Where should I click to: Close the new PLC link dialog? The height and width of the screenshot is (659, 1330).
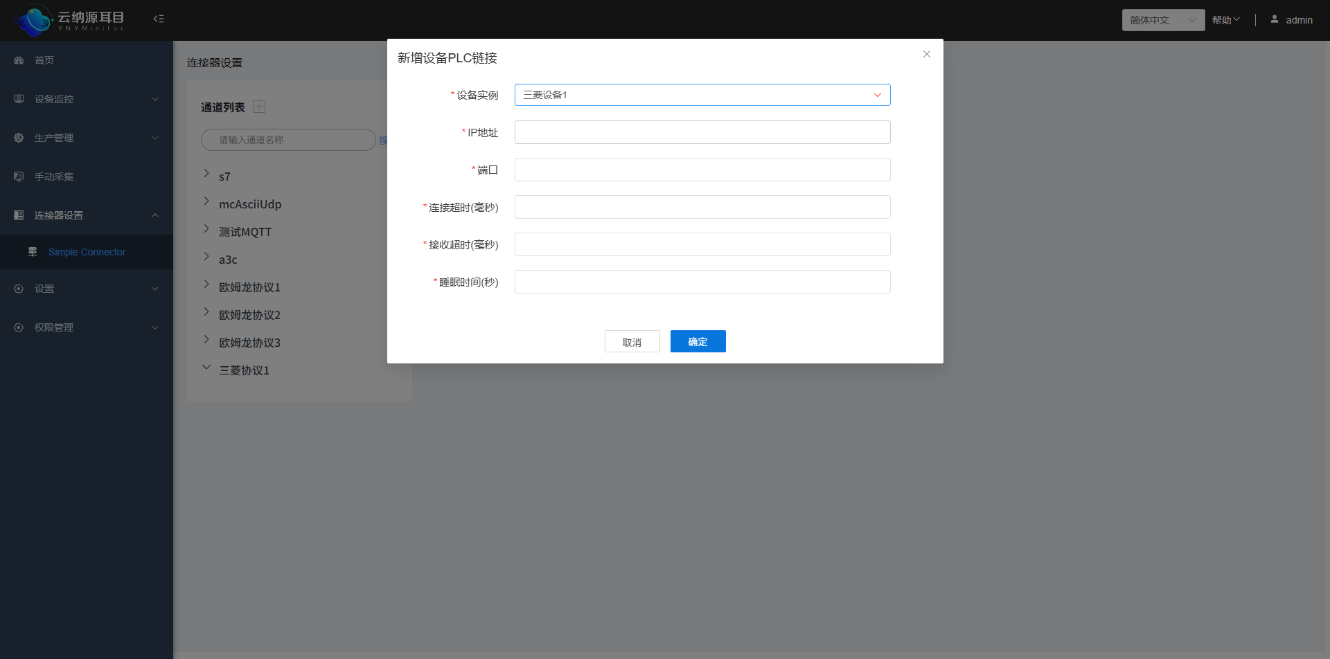pyautogui.click(x=926, y=54)
